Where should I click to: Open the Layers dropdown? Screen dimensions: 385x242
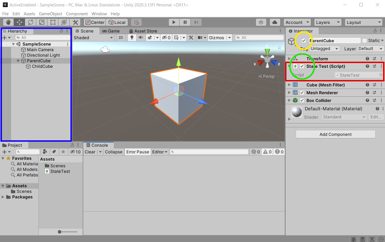click(328, 22)
